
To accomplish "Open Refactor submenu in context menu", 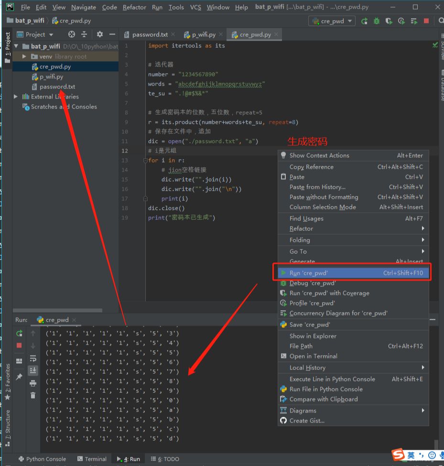I will tap(353, 228).
